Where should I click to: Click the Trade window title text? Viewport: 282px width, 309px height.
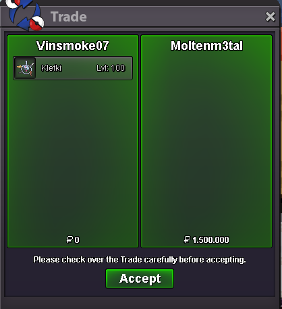tap(69, 17)
